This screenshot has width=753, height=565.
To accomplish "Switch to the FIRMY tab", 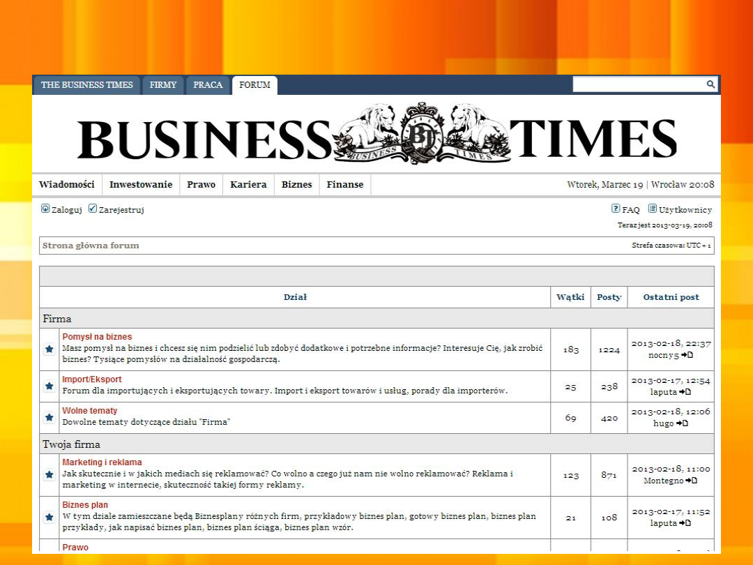I will 163,85.
